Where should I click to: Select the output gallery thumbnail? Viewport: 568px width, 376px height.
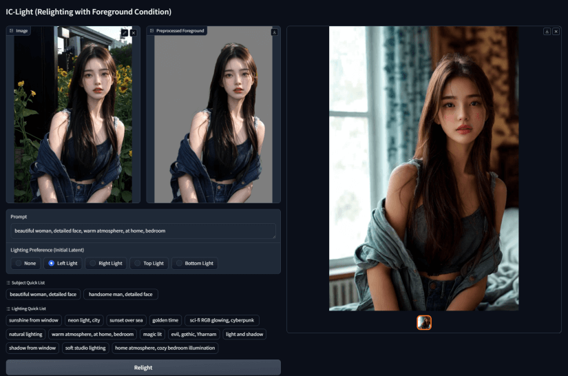pyautogui.click(x=424, y=322)
